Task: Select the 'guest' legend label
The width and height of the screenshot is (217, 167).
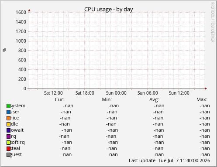Action: click(16, 155)
